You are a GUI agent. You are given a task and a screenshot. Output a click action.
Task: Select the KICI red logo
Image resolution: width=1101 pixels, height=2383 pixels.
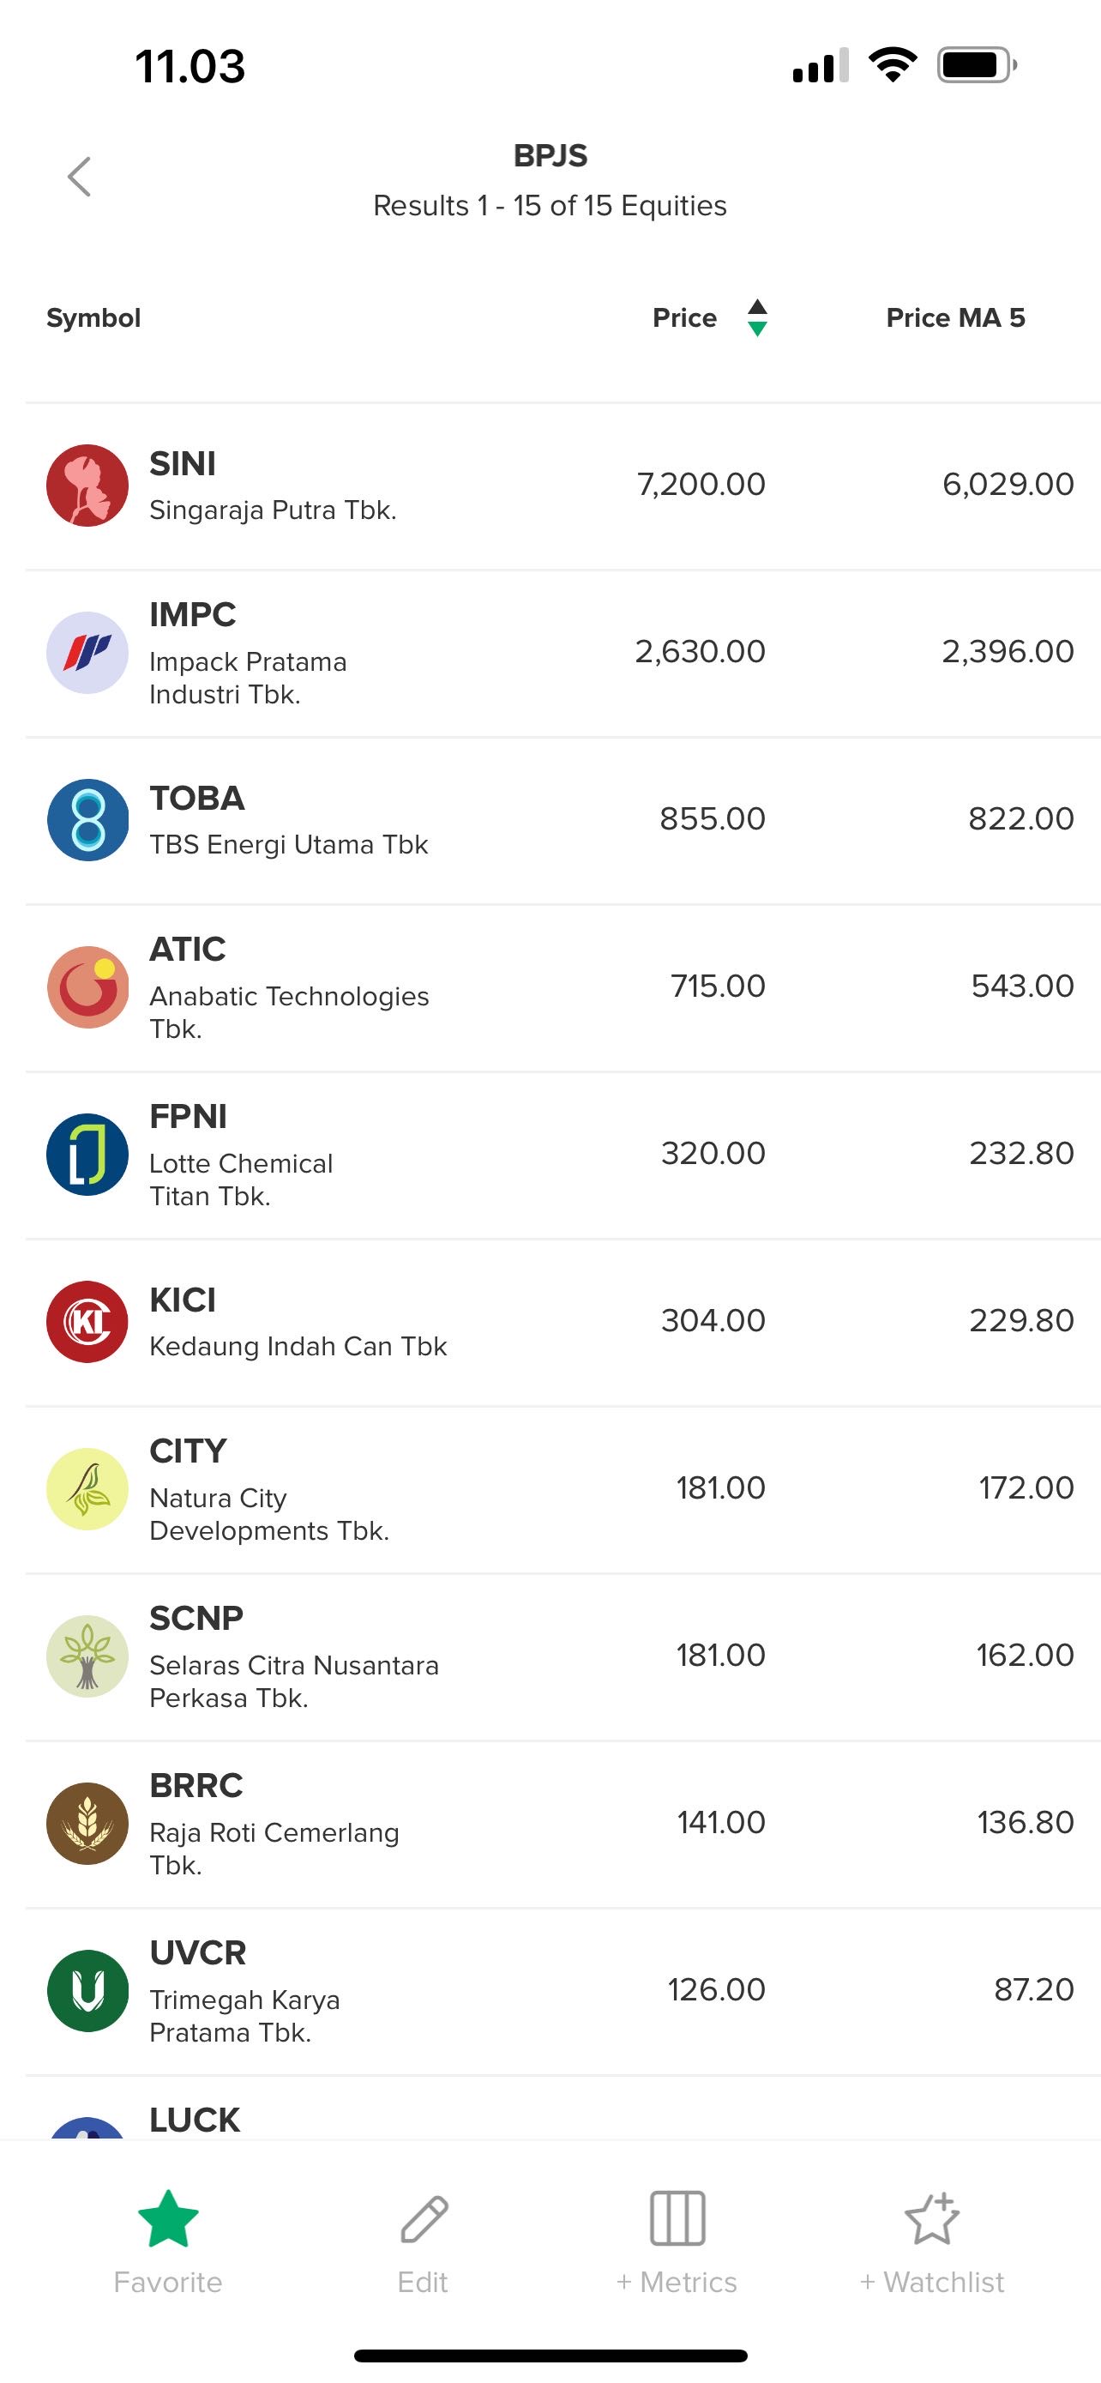tap(87, 1322)
